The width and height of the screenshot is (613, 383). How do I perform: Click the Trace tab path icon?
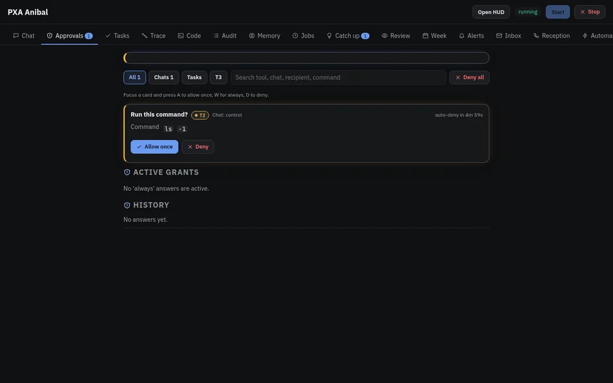(x=145, y=36)
